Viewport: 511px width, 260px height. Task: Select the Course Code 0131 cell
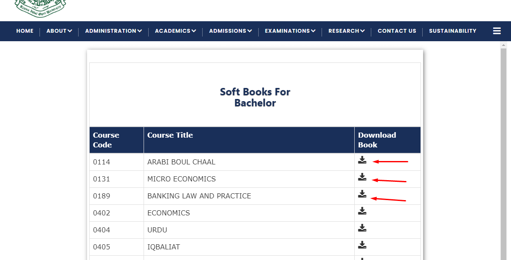[x=116, y=179]
